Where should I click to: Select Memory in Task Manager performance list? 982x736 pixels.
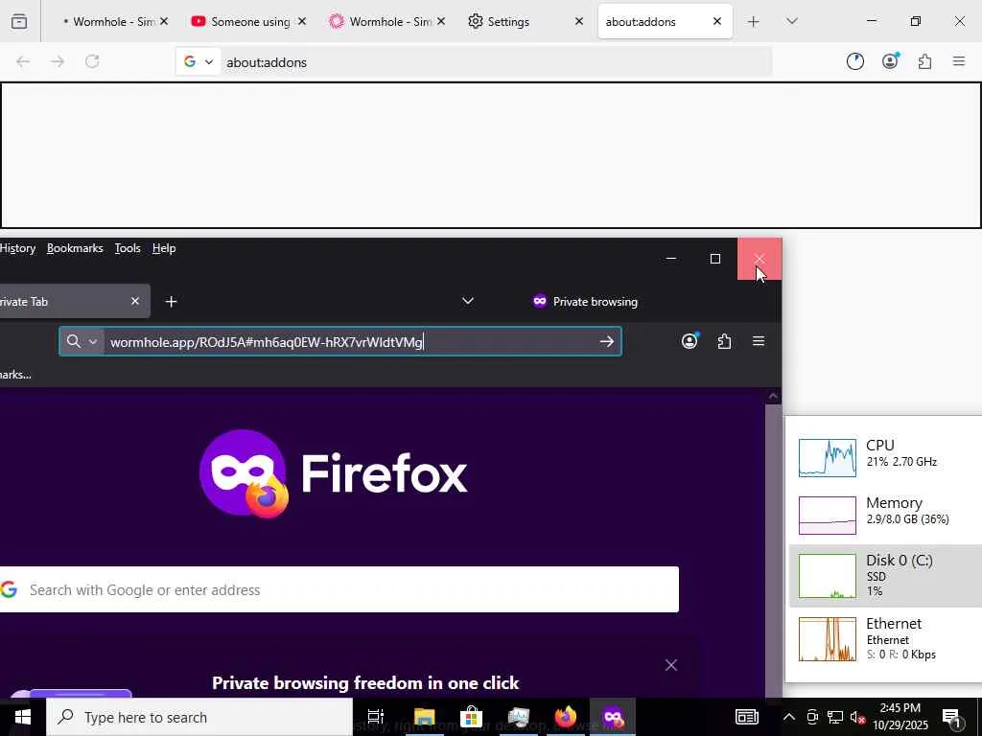(885, 515)
